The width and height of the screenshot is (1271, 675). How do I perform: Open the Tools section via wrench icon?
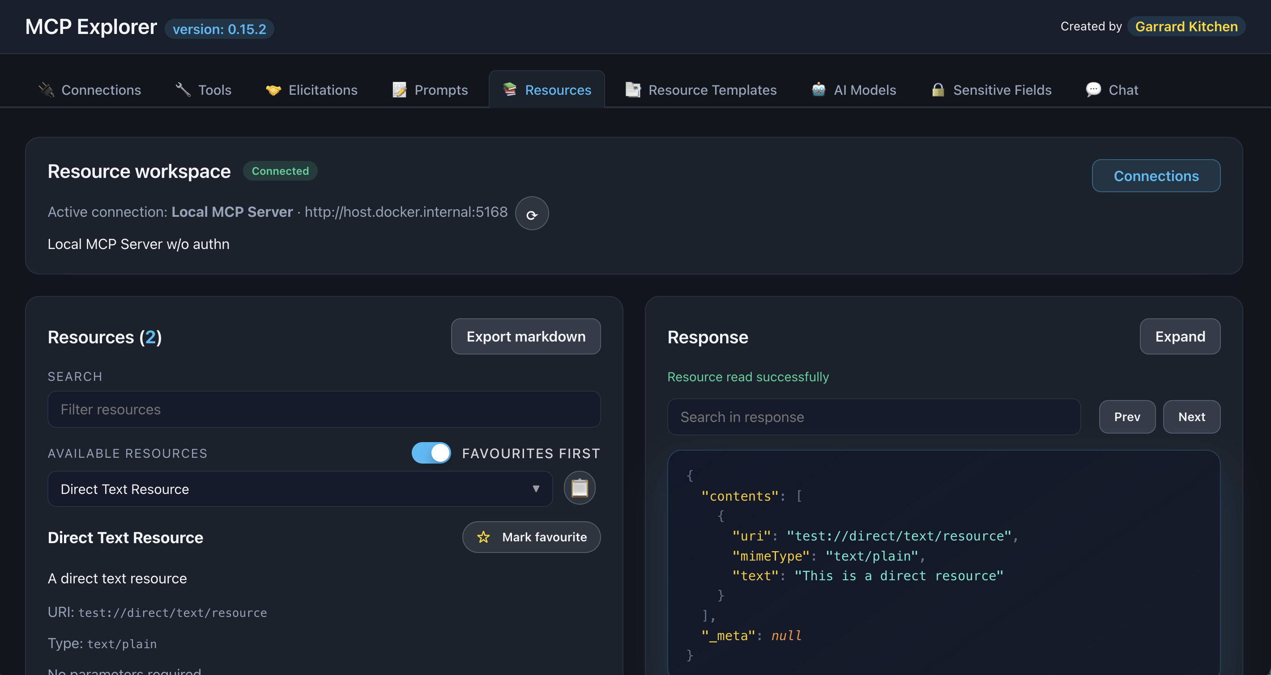click(182, 90)
